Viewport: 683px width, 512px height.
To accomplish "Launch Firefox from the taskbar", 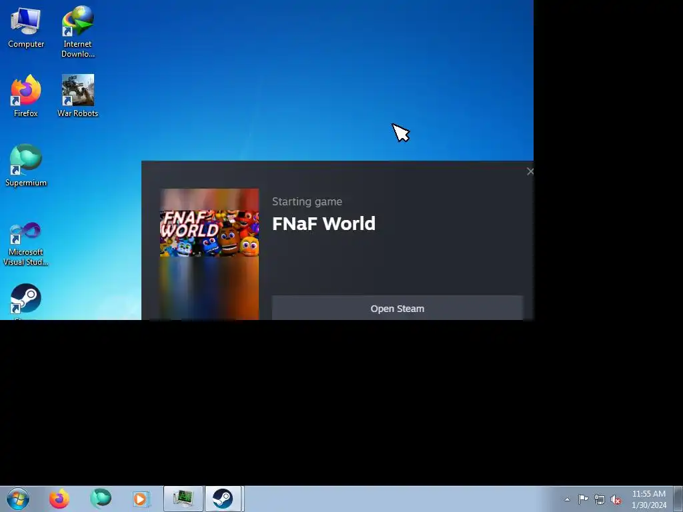I will click(59, 499).
